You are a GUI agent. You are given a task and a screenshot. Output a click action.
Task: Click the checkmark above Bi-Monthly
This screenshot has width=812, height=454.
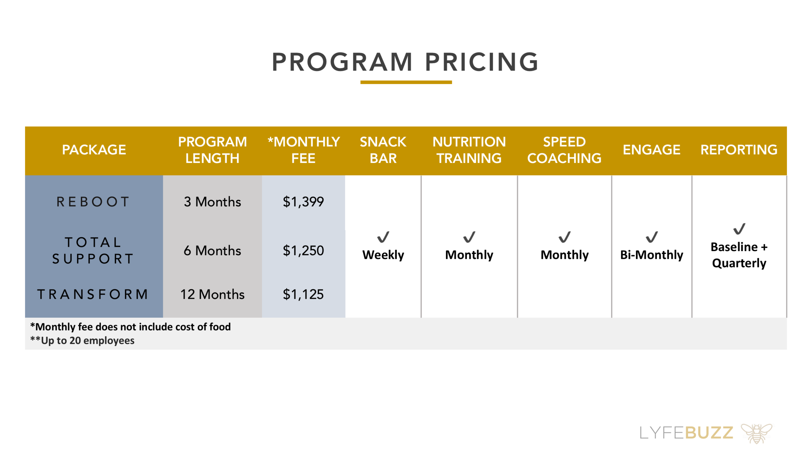pos(652,237)
